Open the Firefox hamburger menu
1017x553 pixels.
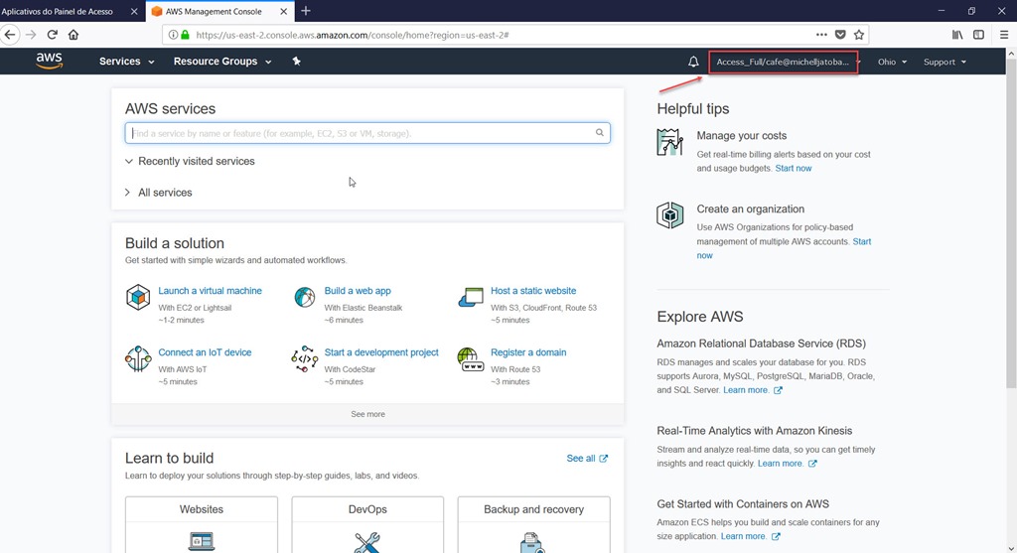(x=1004, y=35)
